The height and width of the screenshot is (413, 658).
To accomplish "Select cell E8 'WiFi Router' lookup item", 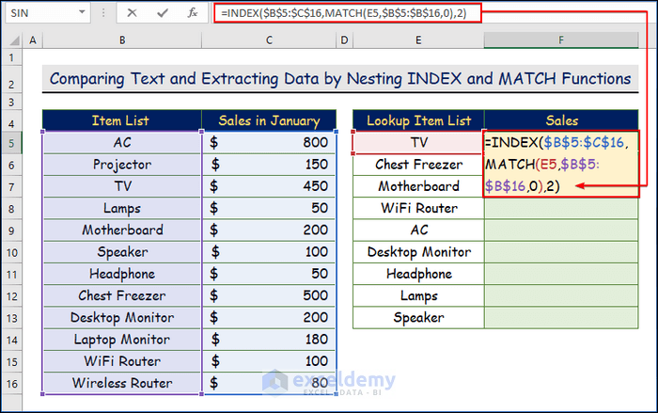I will point(418,209).
